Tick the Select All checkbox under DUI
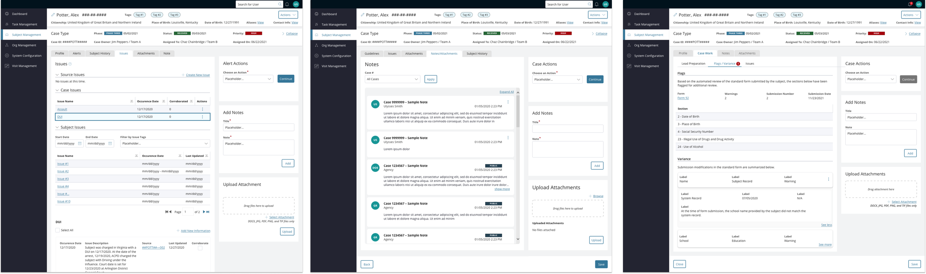Viewport: 926px width, 274px height. click(57, 230)
